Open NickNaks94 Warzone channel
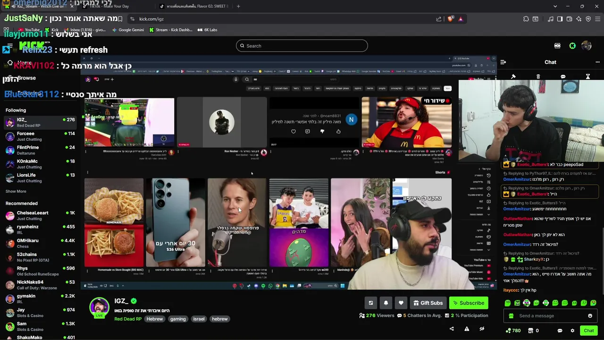The height and width of the screenshot is (340, 604). pos(40,285)
